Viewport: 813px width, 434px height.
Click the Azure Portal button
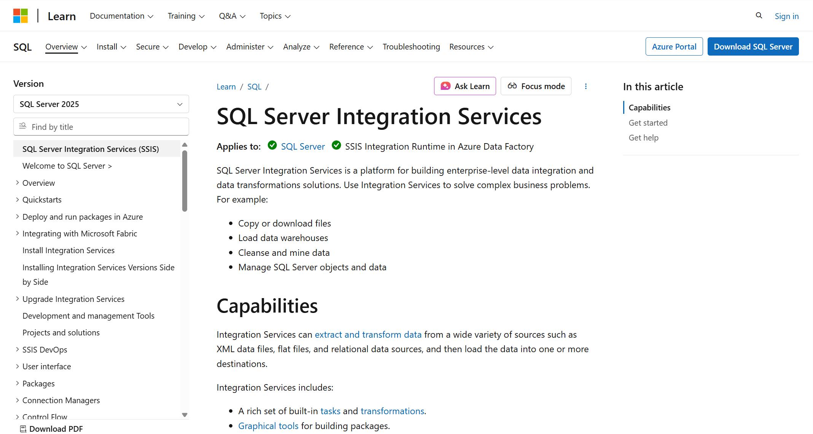tap(674, 46)
